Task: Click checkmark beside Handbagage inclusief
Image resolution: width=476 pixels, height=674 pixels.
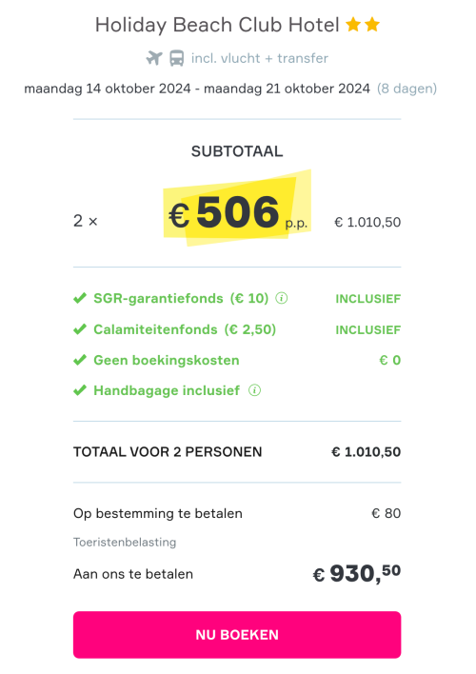Action: click(80, 390)
